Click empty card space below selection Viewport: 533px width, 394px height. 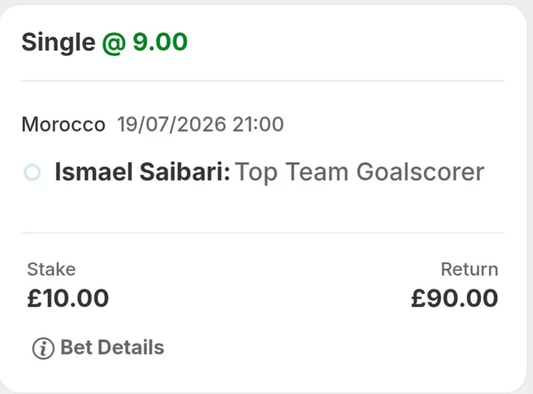263,209
